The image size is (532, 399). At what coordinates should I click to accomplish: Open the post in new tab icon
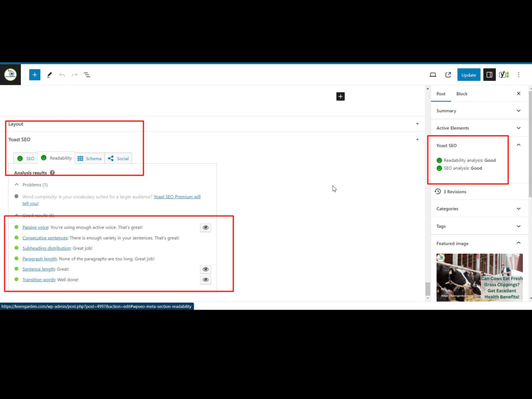(x=448, y=74)
